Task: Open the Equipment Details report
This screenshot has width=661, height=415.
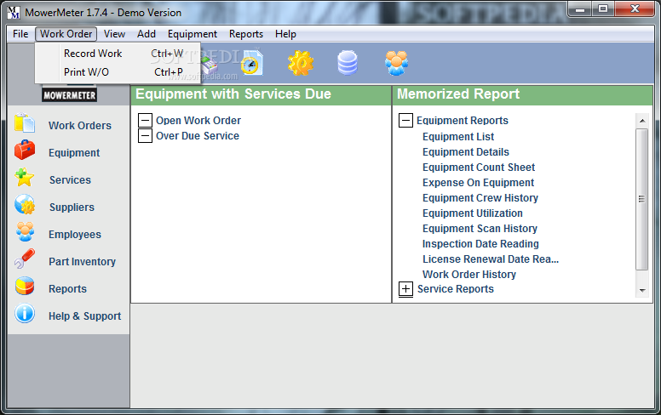Action: coord(466,152)
